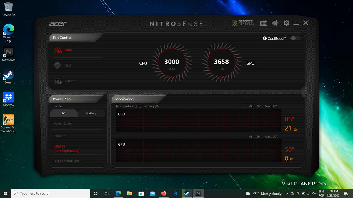This screenshot has height=198, width=353.
Task: Open the notification center icon
Action: 346,194
